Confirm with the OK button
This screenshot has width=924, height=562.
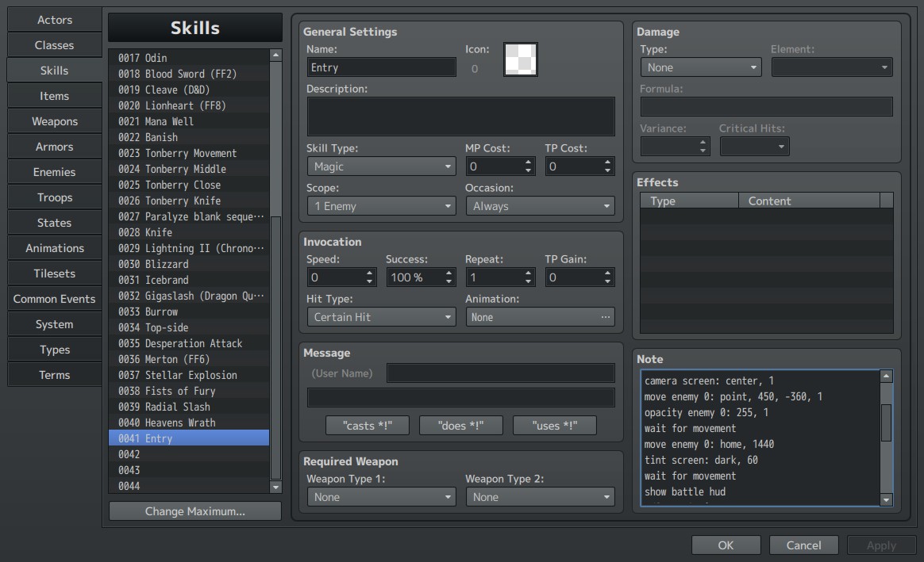pyautogui.click(x=726, y=545)
